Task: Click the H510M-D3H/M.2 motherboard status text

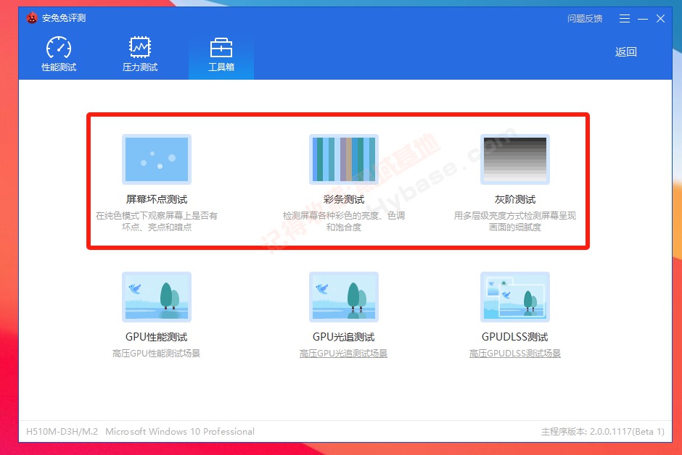Action: [62, 432]
